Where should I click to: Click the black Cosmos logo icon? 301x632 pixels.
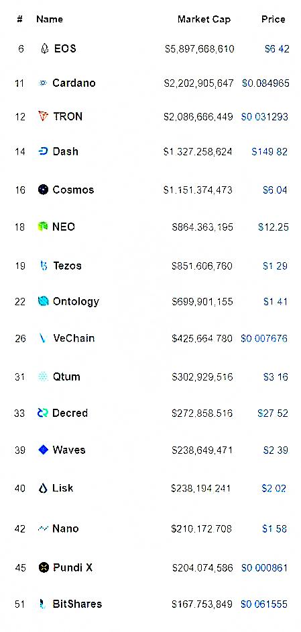pyautogui.click(x=43, y=190)
